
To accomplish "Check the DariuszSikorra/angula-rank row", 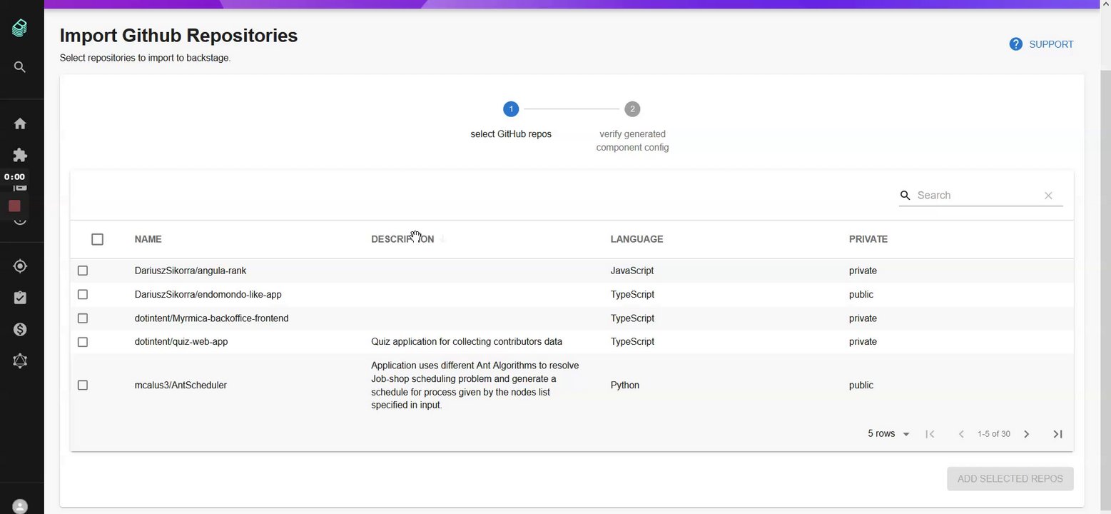I will (x=83, y=271).
